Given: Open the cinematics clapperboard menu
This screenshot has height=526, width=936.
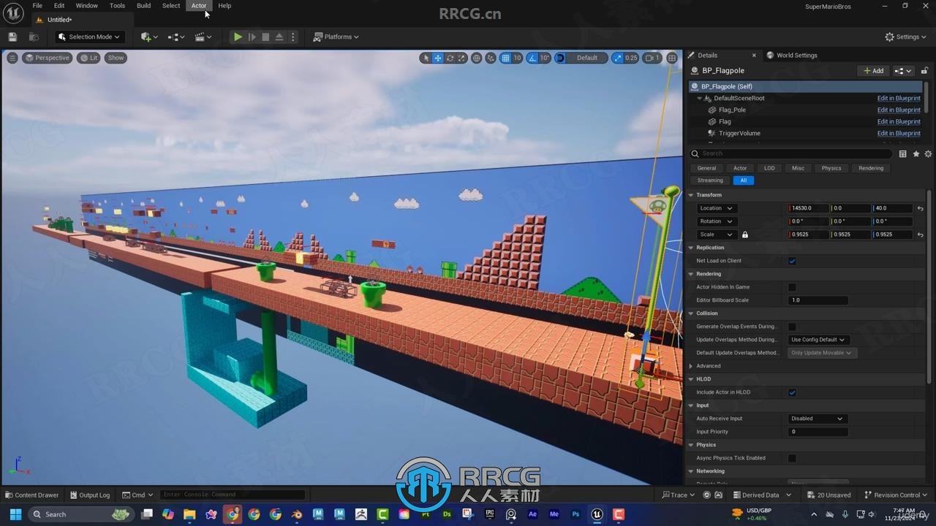Looking at the screenshot, I should [203, 37].
